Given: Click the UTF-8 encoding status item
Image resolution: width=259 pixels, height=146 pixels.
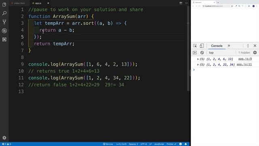Looking at the screenshot, I should click(144, 144).
